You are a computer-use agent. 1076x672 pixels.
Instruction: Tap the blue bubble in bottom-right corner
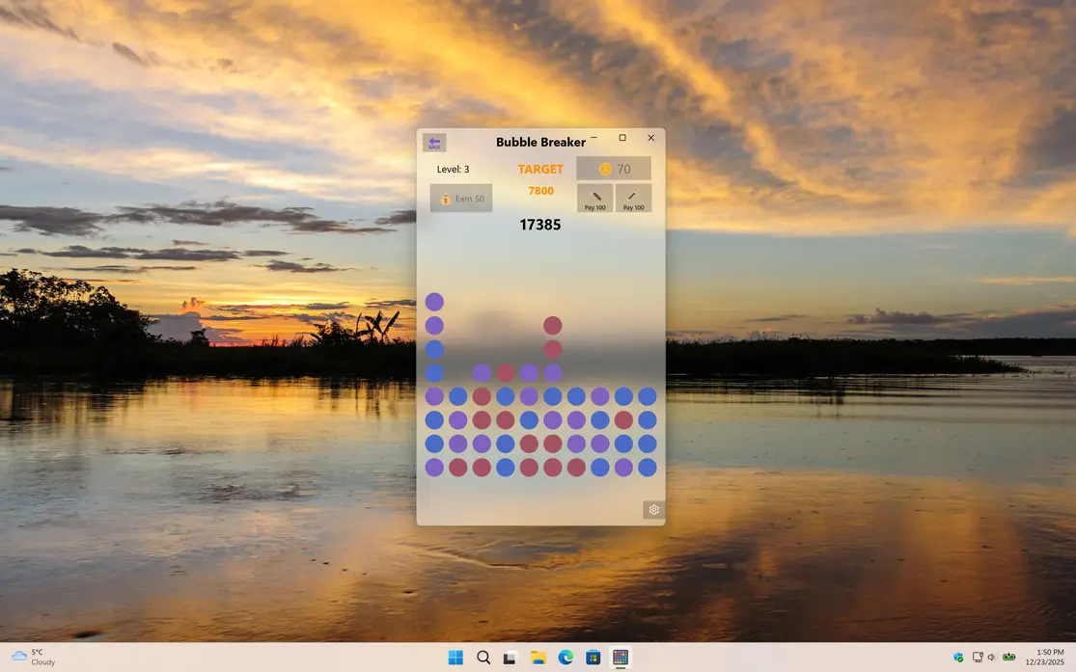pos(648,468)
